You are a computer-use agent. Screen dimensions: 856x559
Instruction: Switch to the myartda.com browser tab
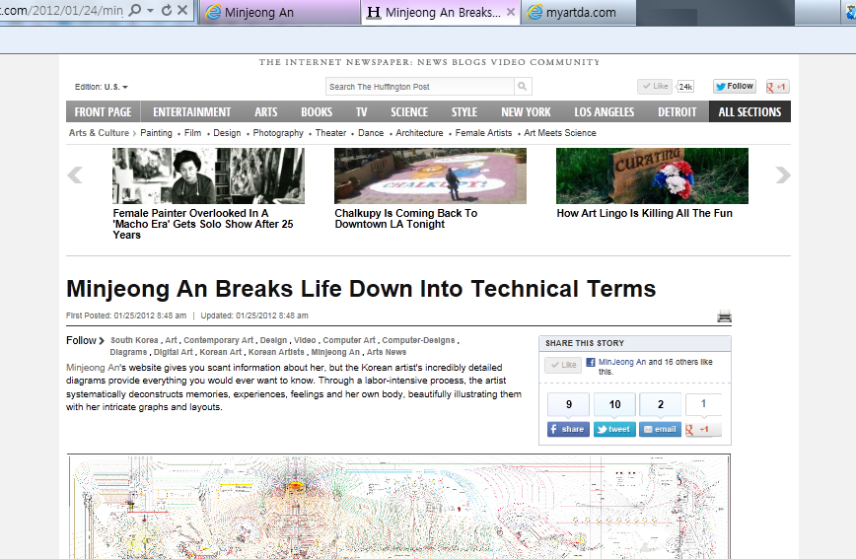pyautogui.click(x=579, y=12)
